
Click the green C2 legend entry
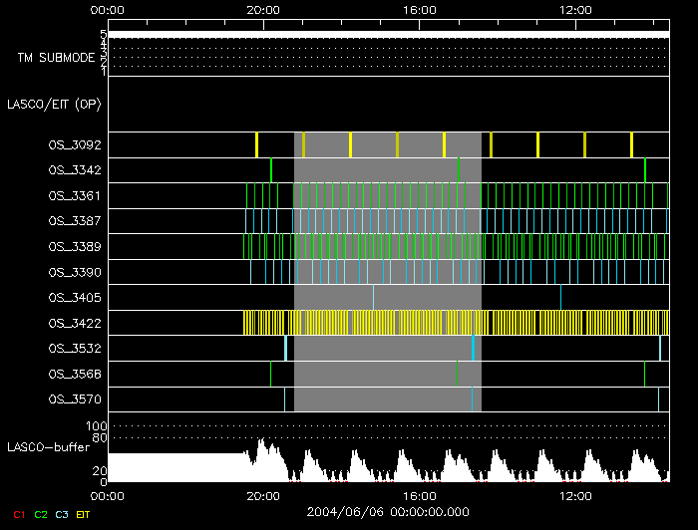click(41, 514)
